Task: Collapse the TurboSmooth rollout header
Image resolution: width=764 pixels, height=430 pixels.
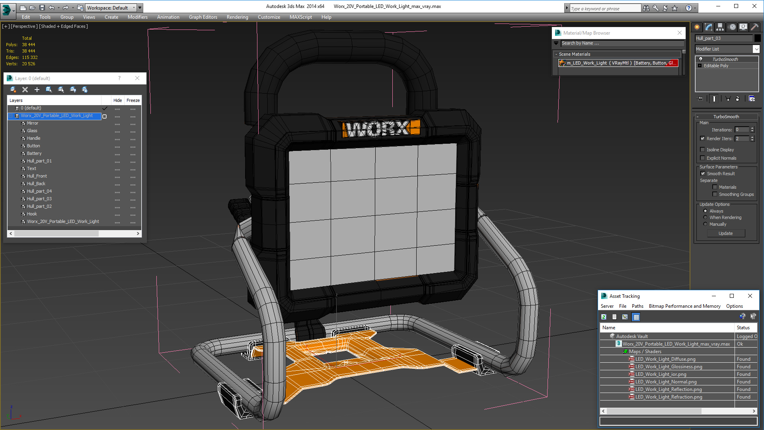Action: tap(726, 117)
